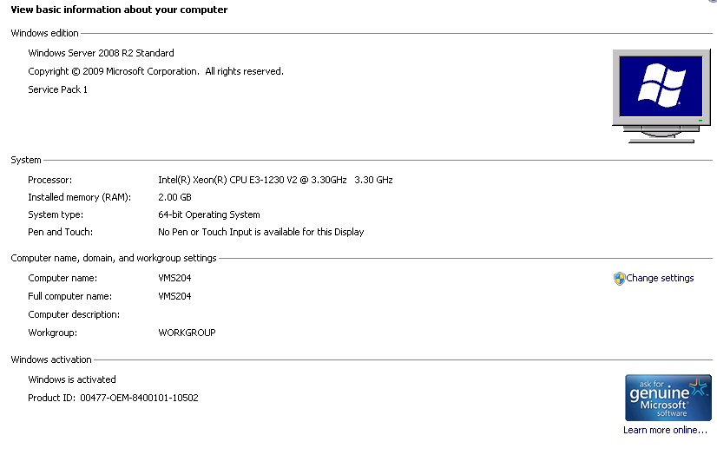Click the shield icon beside Change settings
This screenshot has width=717, height=455.
point(619,279)
